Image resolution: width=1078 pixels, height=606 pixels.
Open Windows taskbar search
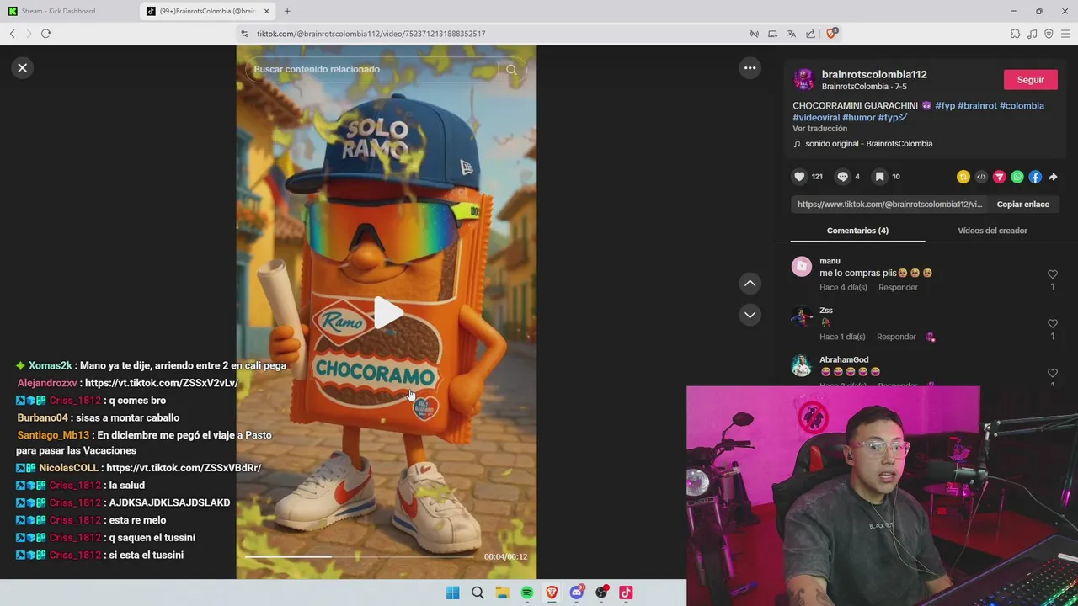point(478,593)
